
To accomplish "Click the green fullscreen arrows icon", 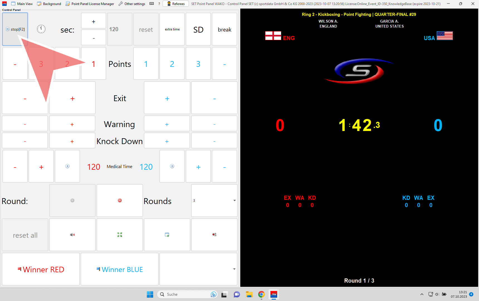I will click(120, 235).
